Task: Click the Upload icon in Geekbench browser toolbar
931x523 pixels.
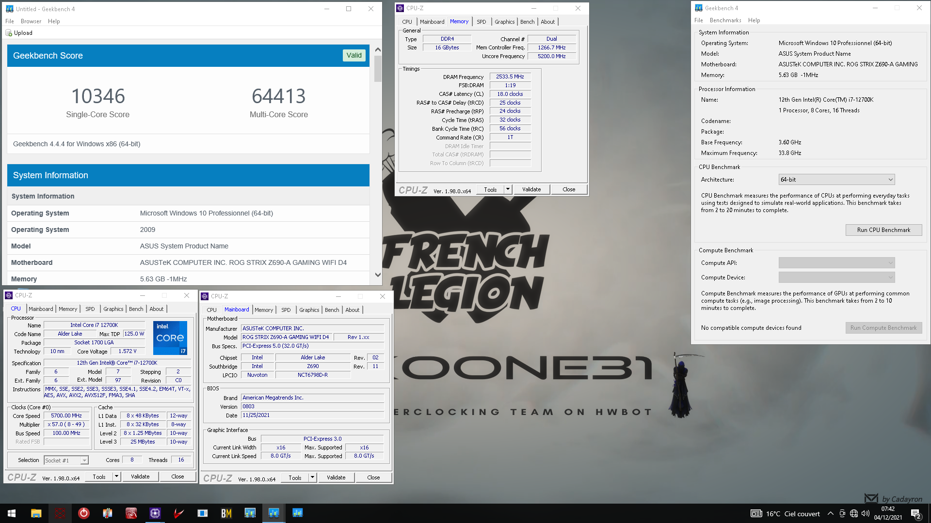Action: (9, 33)
